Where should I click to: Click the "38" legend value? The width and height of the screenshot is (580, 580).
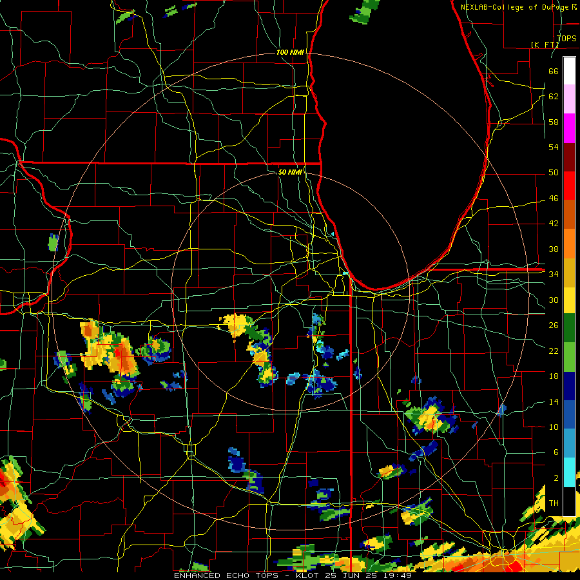point(554,249)
